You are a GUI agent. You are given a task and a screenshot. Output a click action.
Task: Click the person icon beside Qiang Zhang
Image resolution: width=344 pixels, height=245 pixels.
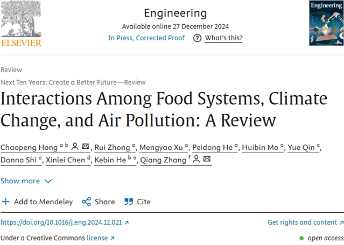click(x=197, y=160)
